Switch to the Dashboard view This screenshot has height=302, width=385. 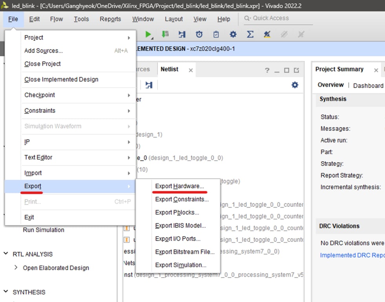point(368,85)
